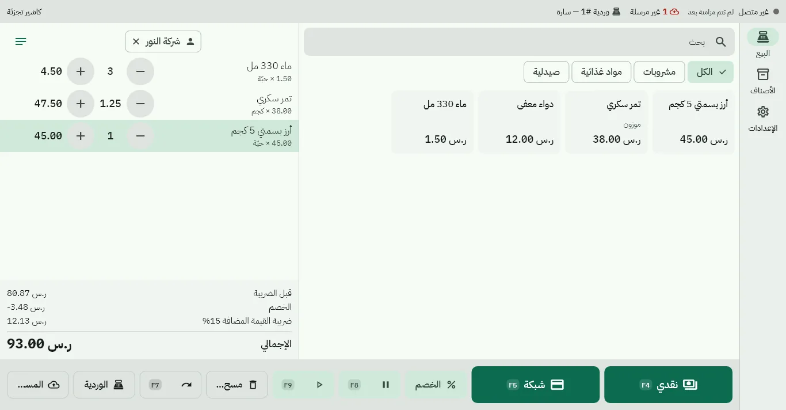Click the الخصم -3.48 summary row

coord(150,307)
